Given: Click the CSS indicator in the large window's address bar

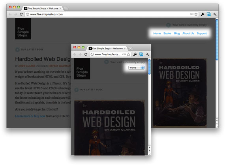Looking at the screenshot, I should pyautogui.click(x=191, y=14).
